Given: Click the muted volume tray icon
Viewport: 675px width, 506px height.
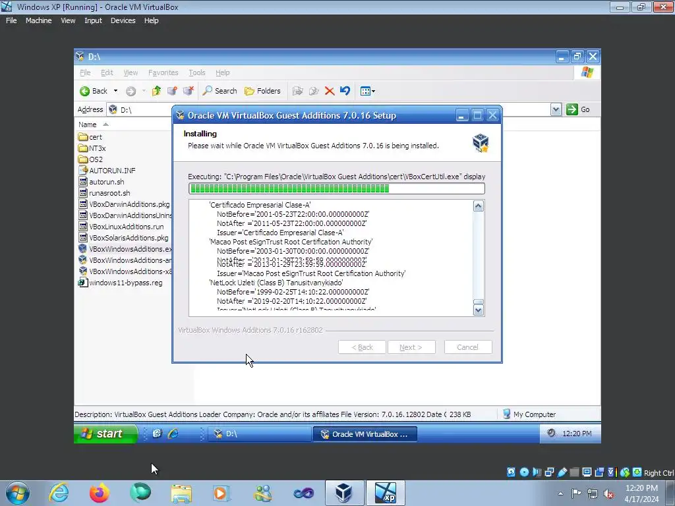Looking at the screenshot, I should 608,493.
